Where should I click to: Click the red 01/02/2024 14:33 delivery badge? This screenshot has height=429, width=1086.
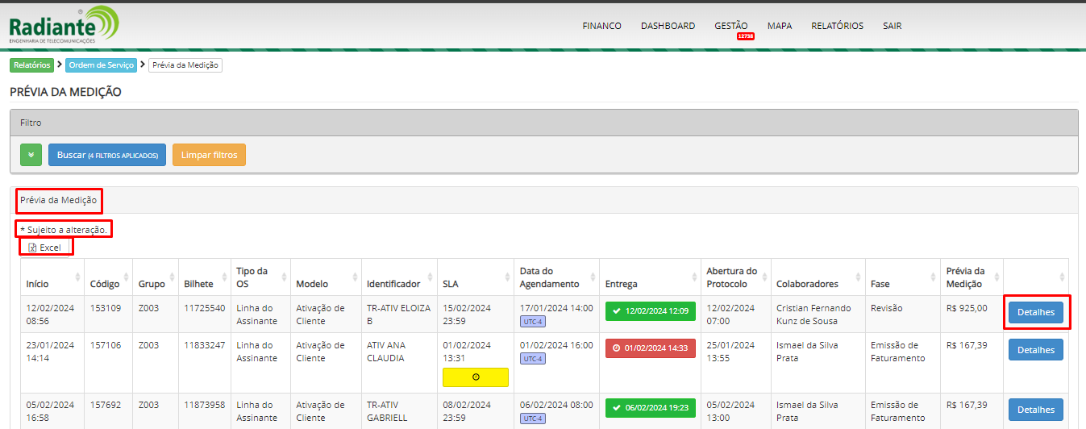click(x=650, y=348)
